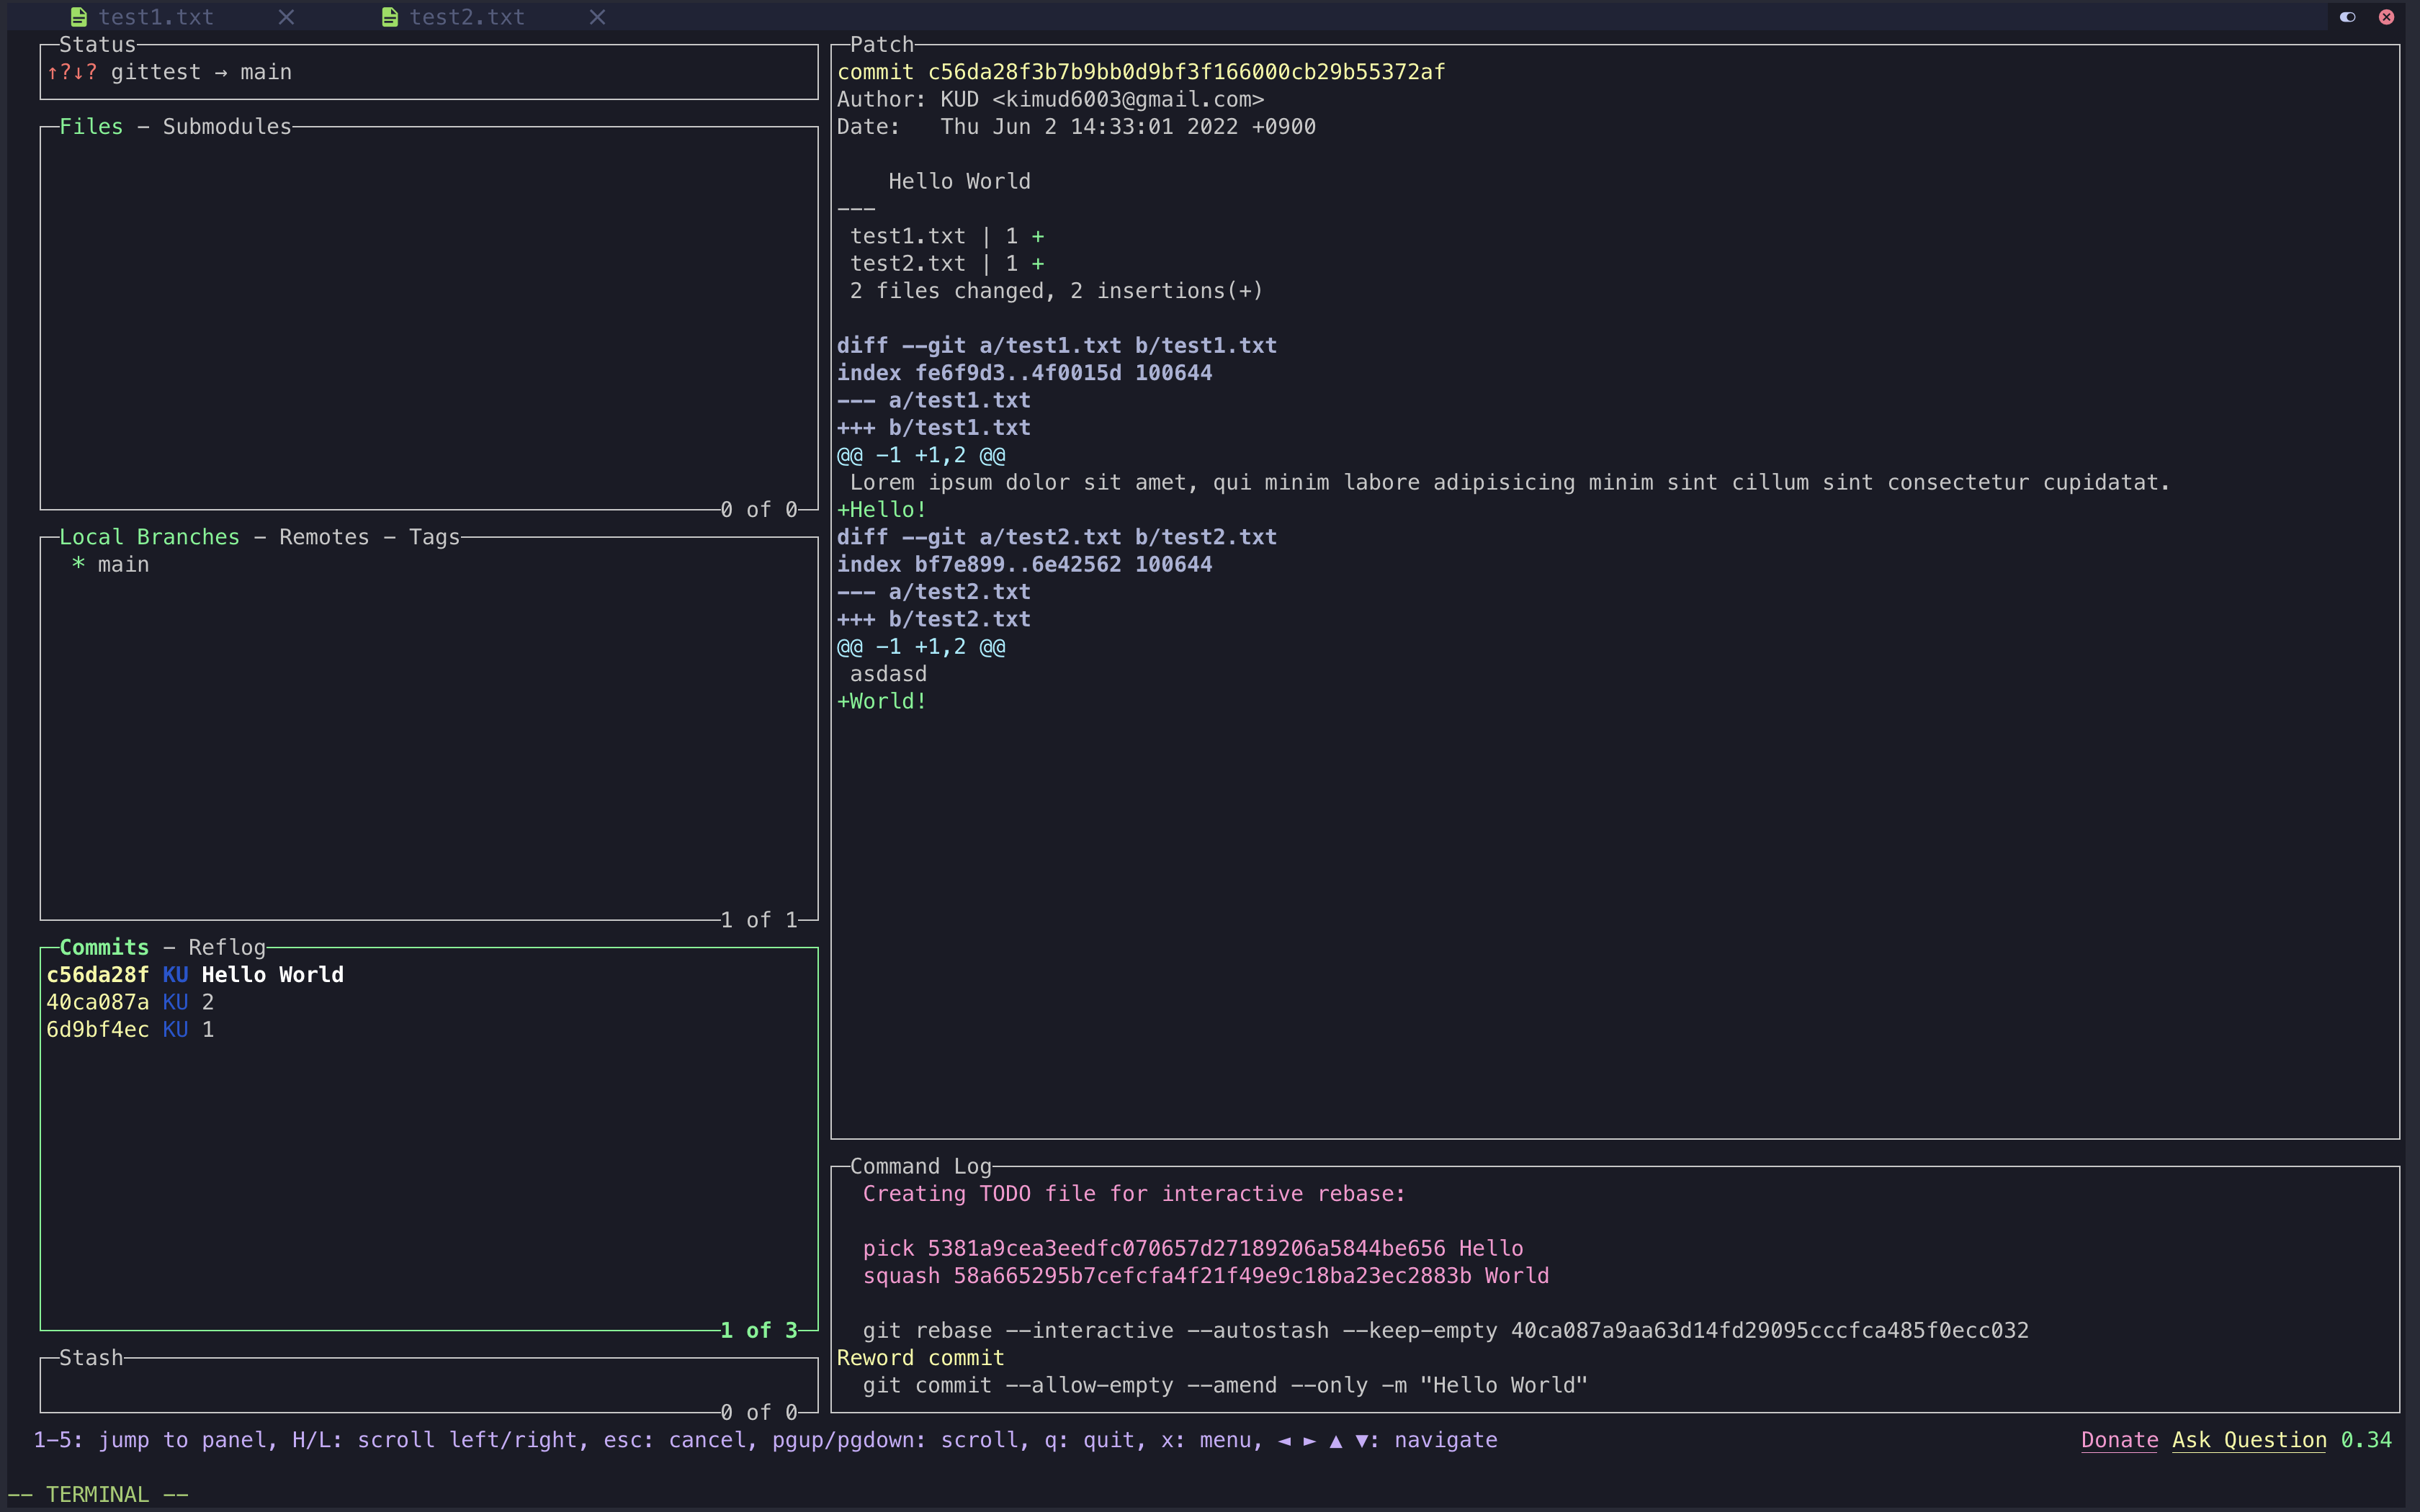This screenshot has height=1512, width=2420.
Task: Click the test1.txt file icon in tab bar
Action: click(x=78, y=17)
